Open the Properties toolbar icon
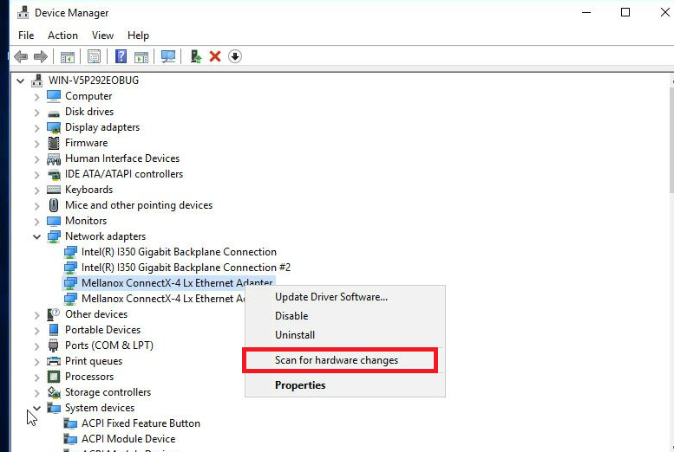The height and width of the screenshot is (452, 674). (94, 56)
